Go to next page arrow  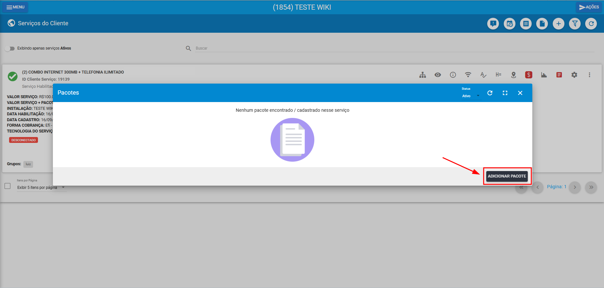point(575,187)
